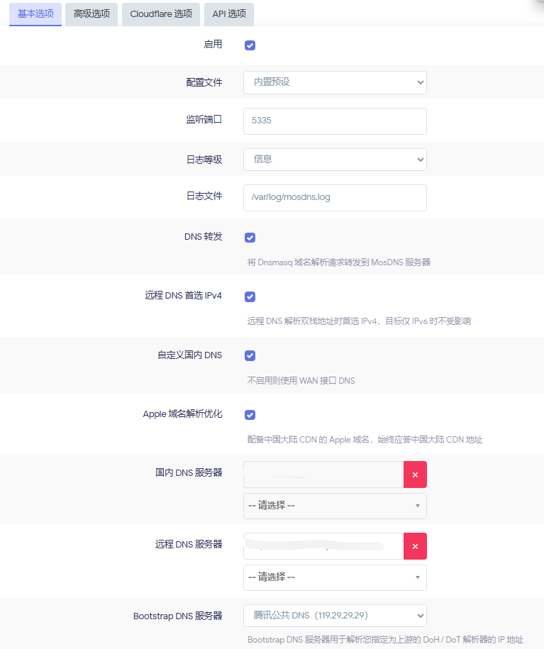Image resolution: width=544 pixels, height=649 pixels.
Task: Expand 请选择 dropdown under 远程 DNS 服务器
Action: point(335,577)
